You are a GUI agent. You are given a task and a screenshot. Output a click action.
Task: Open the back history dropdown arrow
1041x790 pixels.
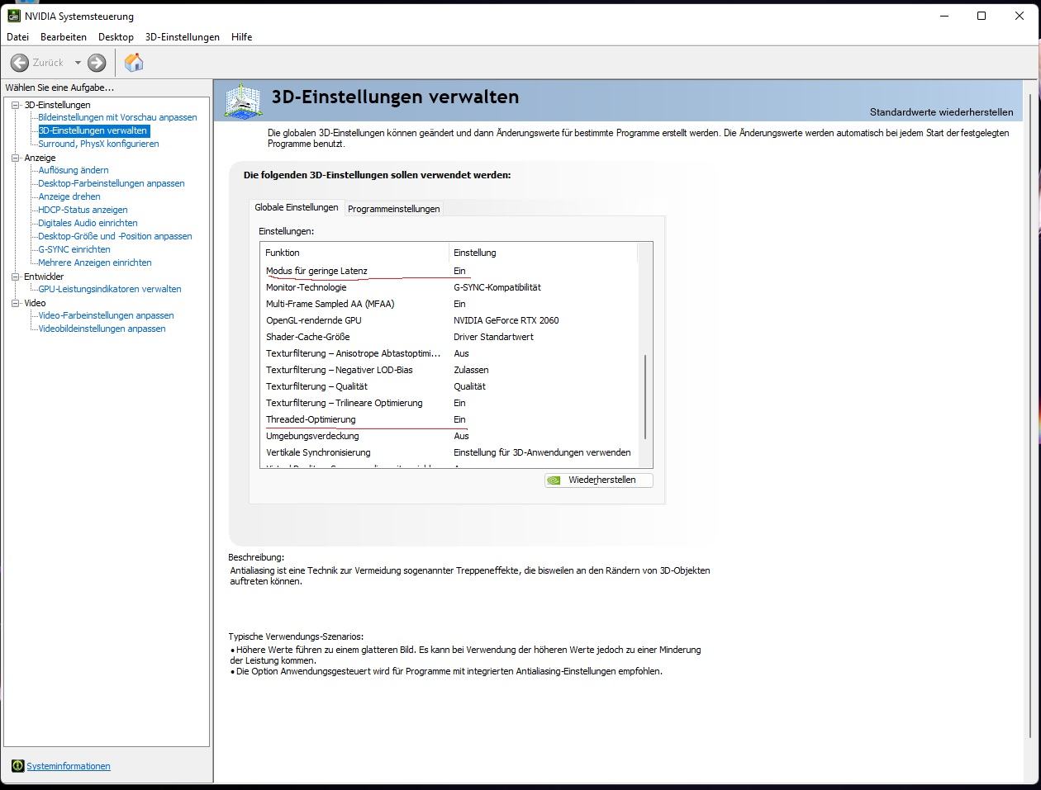(78, 63)
